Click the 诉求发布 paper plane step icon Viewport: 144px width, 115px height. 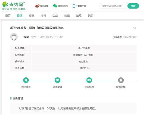[26, 80]
